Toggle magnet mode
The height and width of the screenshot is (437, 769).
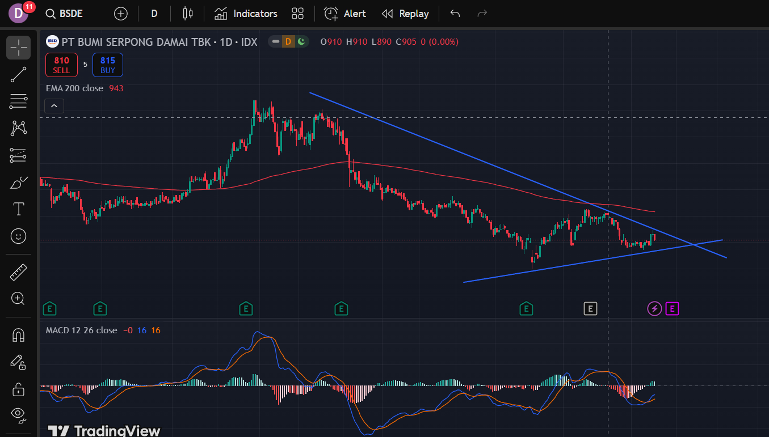pyautogui.click(x=18, y=336)
